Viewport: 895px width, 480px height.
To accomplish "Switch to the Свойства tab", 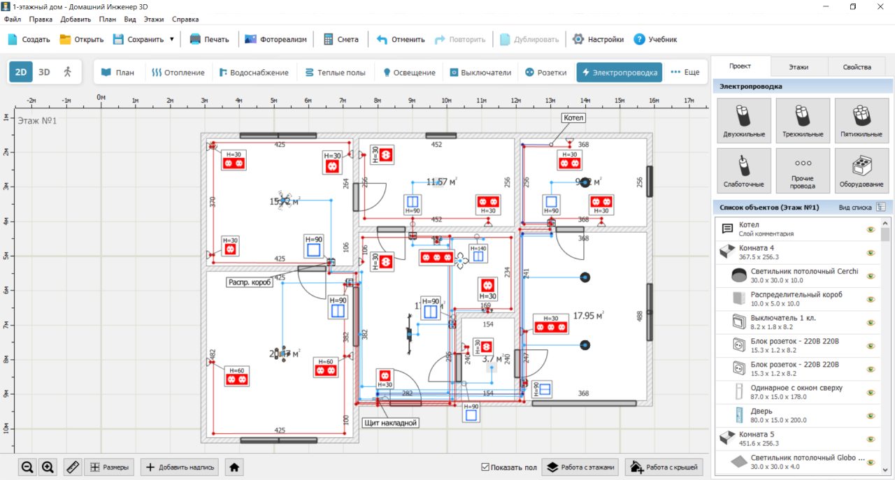I will (x=857, y=67).
